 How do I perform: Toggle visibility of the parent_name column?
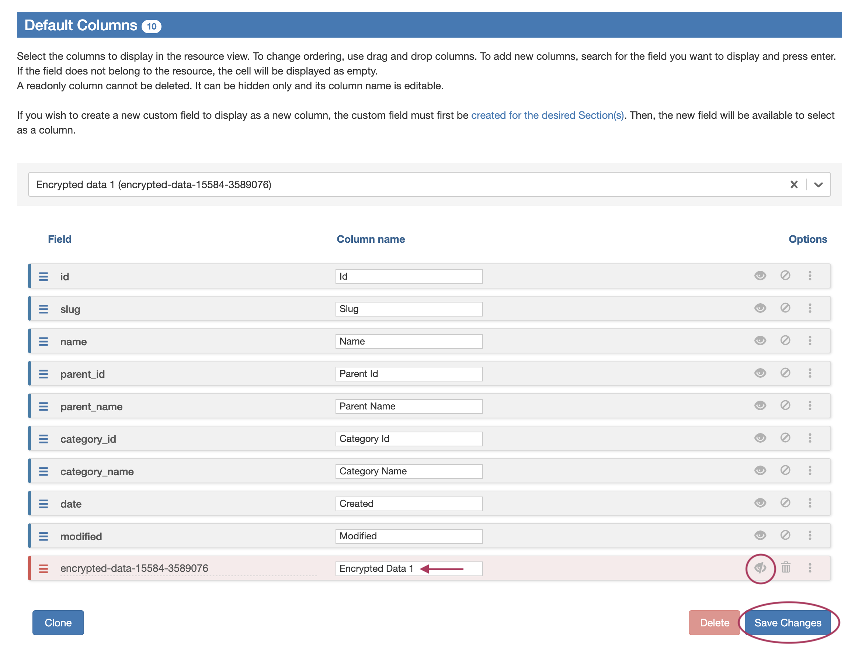[760, 405]
